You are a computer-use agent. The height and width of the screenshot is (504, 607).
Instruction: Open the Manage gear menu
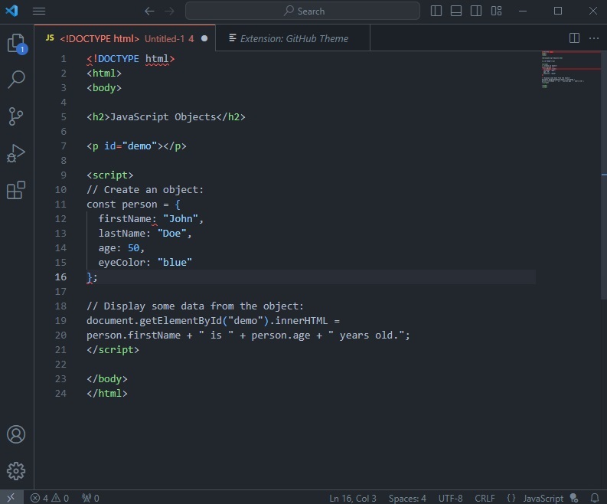click(x=16, y=471)
